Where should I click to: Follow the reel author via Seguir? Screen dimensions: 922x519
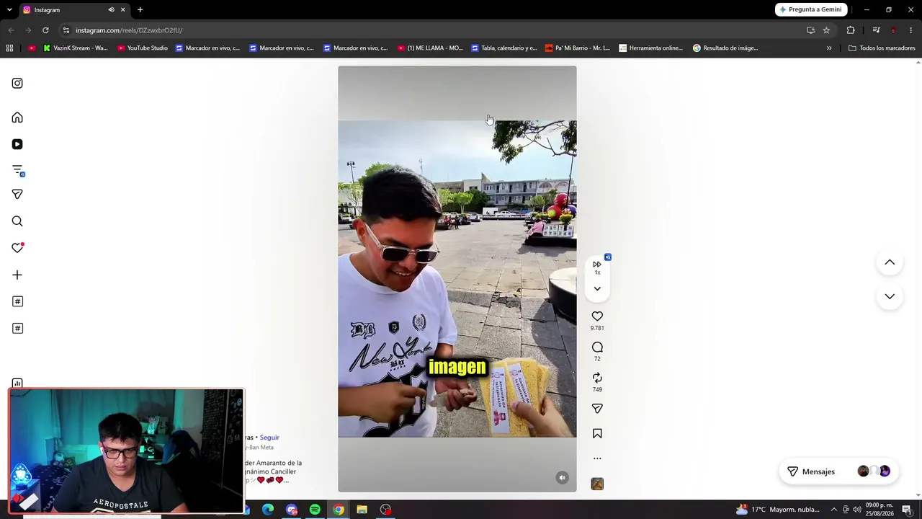[x=269, y=438]
